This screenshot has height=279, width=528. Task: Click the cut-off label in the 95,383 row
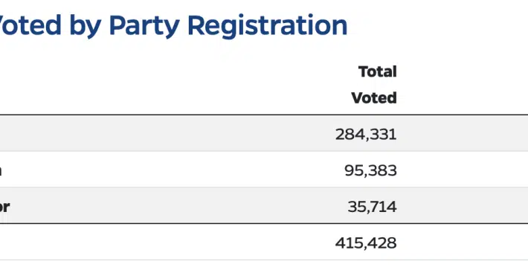1,170
